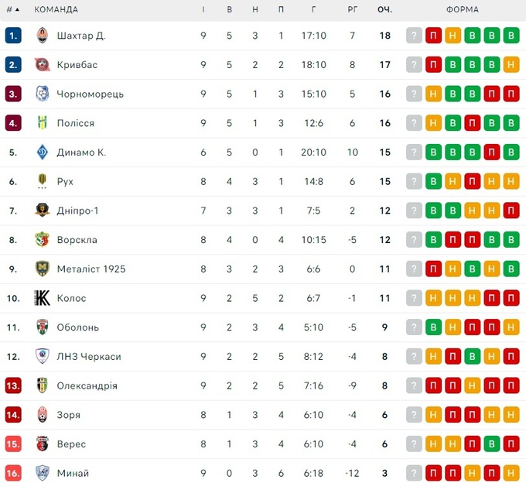Click Оболонь first green В form badge
The image size is (526, 483).
pyautogui.click(x=434, y=327)
